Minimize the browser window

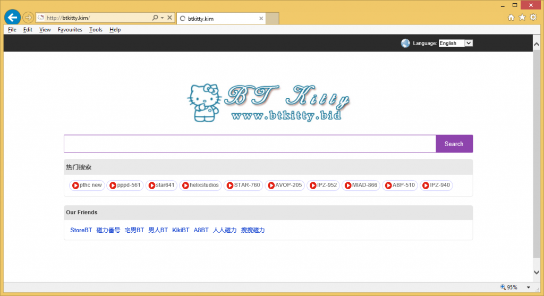pos(503,5)
